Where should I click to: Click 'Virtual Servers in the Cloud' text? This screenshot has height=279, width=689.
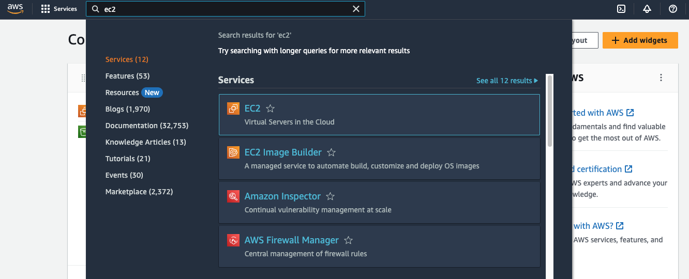click(290, 122)
